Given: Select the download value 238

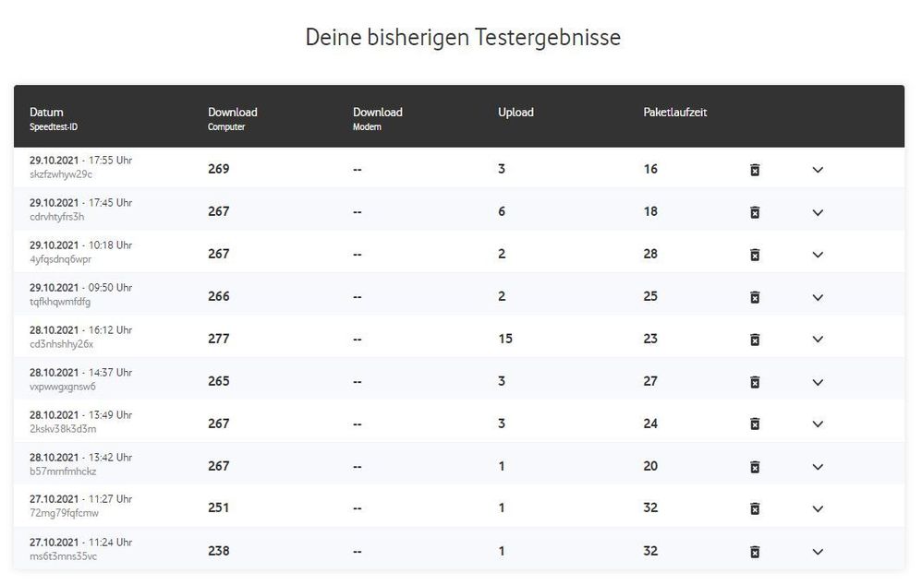Looking at the screenshot, I should pyautogui.click(x=218, y=551).
